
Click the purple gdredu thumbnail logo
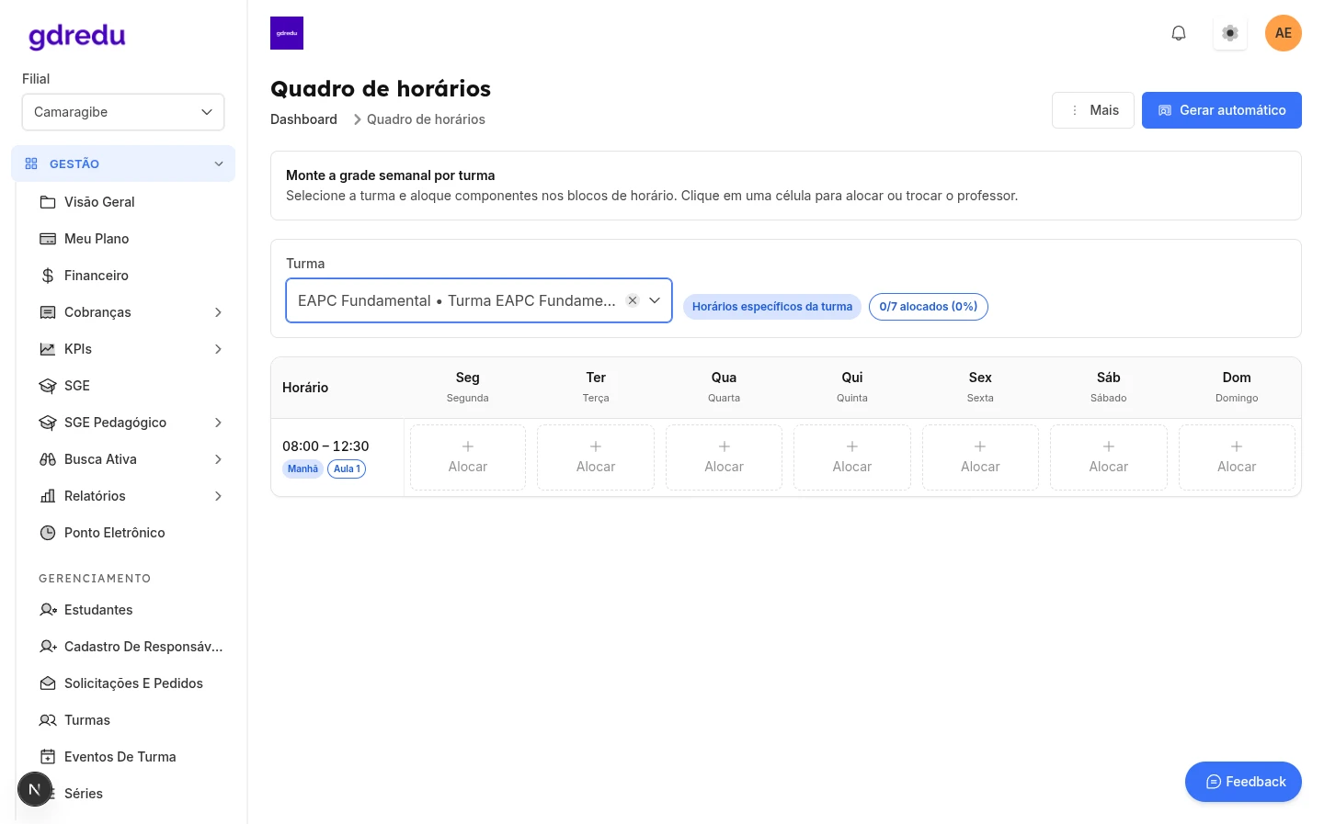[287, 33]
